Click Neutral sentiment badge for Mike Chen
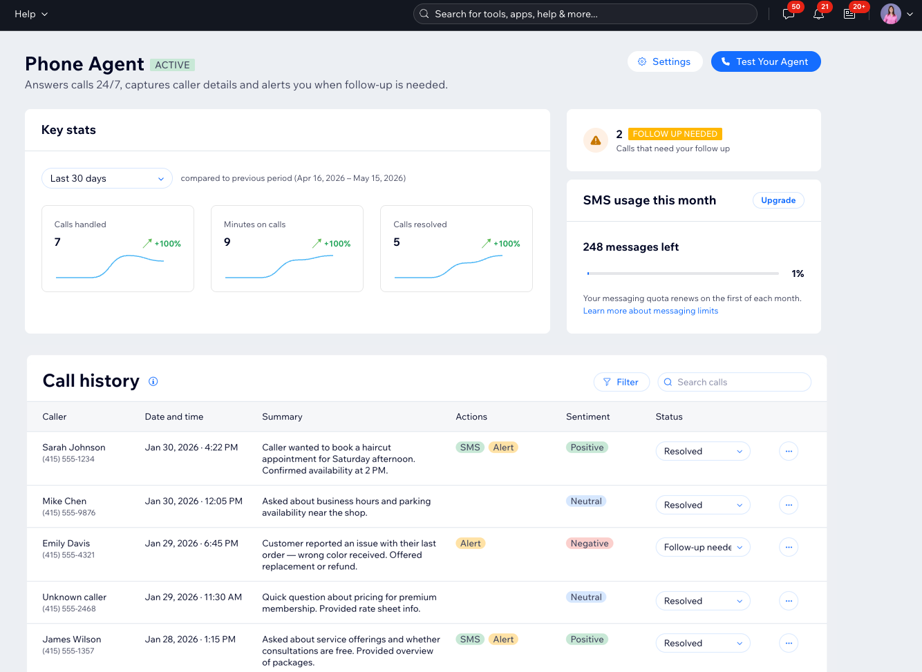922x672 pixels. click(586, 501)
